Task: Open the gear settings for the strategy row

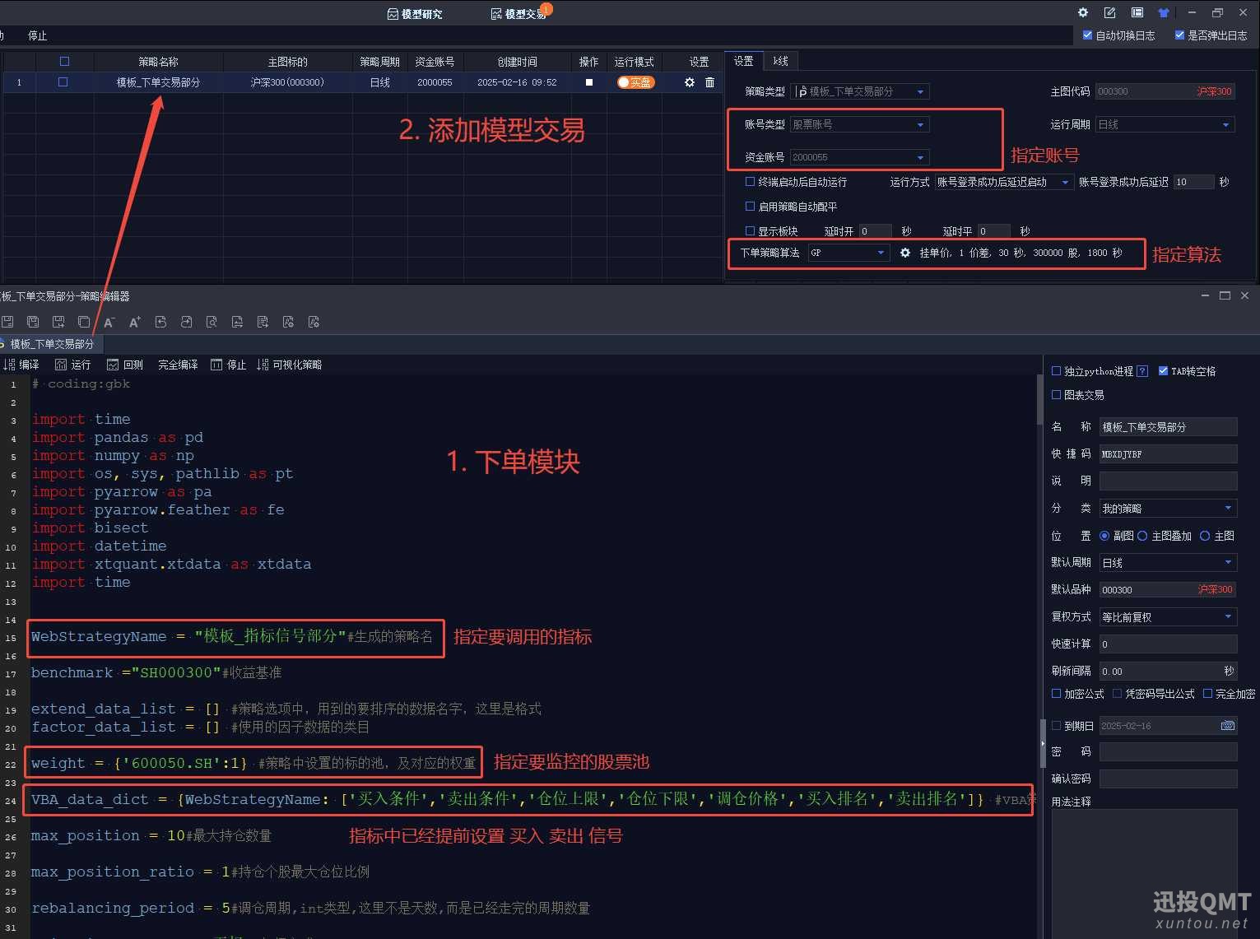Action: [690, 82]
